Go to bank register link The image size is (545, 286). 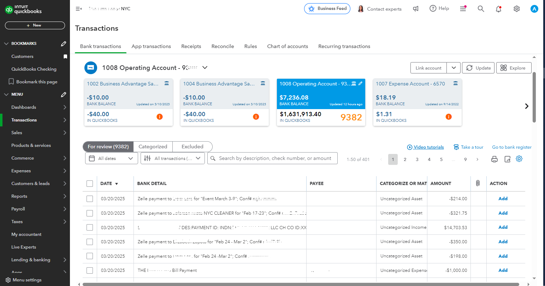pos(512,147)
